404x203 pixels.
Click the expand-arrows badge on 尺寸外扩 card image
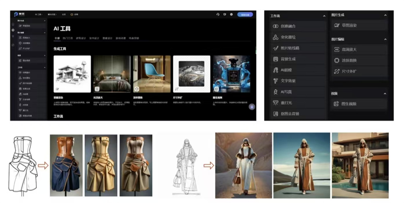tap(177, 89)
